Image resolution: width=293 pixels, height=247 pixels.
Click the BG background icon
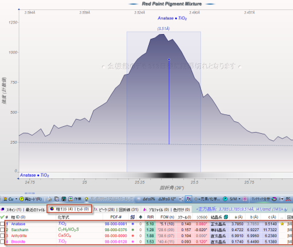pos(288,199)
